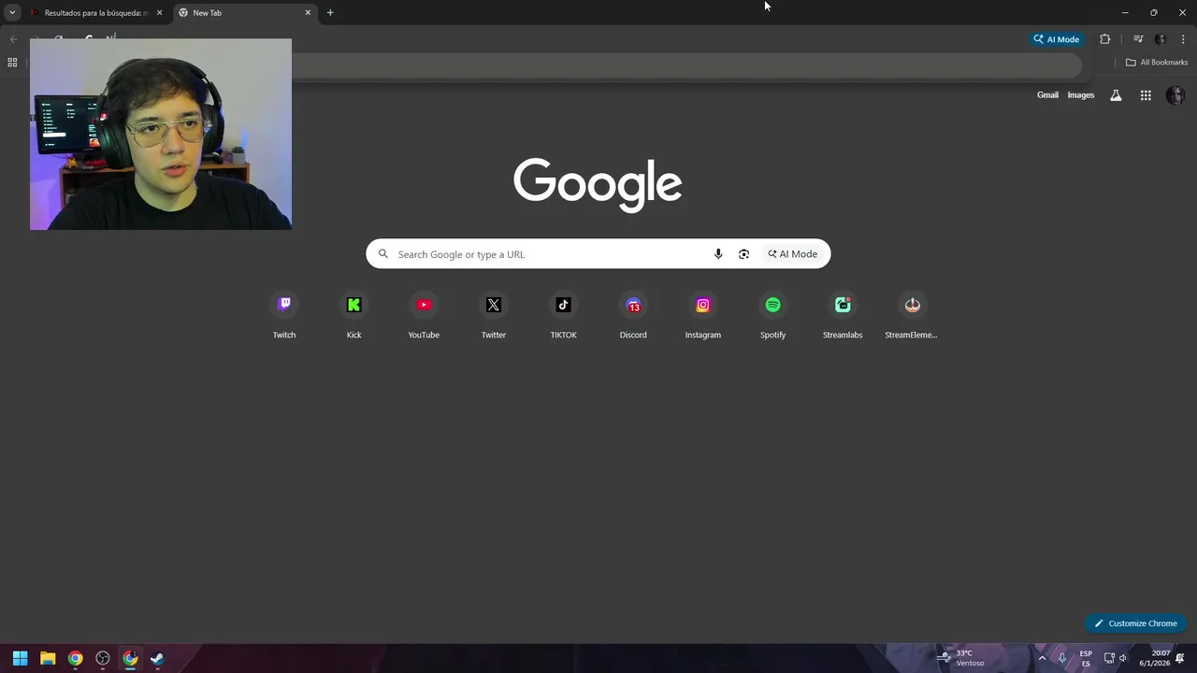Image resolution: width=1197 pixels, height=673 pixels.
Task: Open media controls icon in toolbar
Action: (x=1138, y=39)
